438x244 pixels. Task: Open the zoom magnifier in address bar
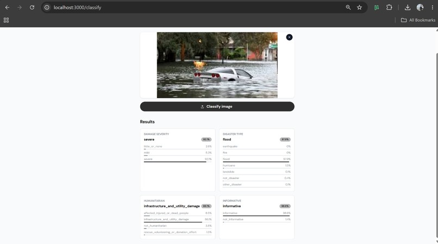[348, 8]
